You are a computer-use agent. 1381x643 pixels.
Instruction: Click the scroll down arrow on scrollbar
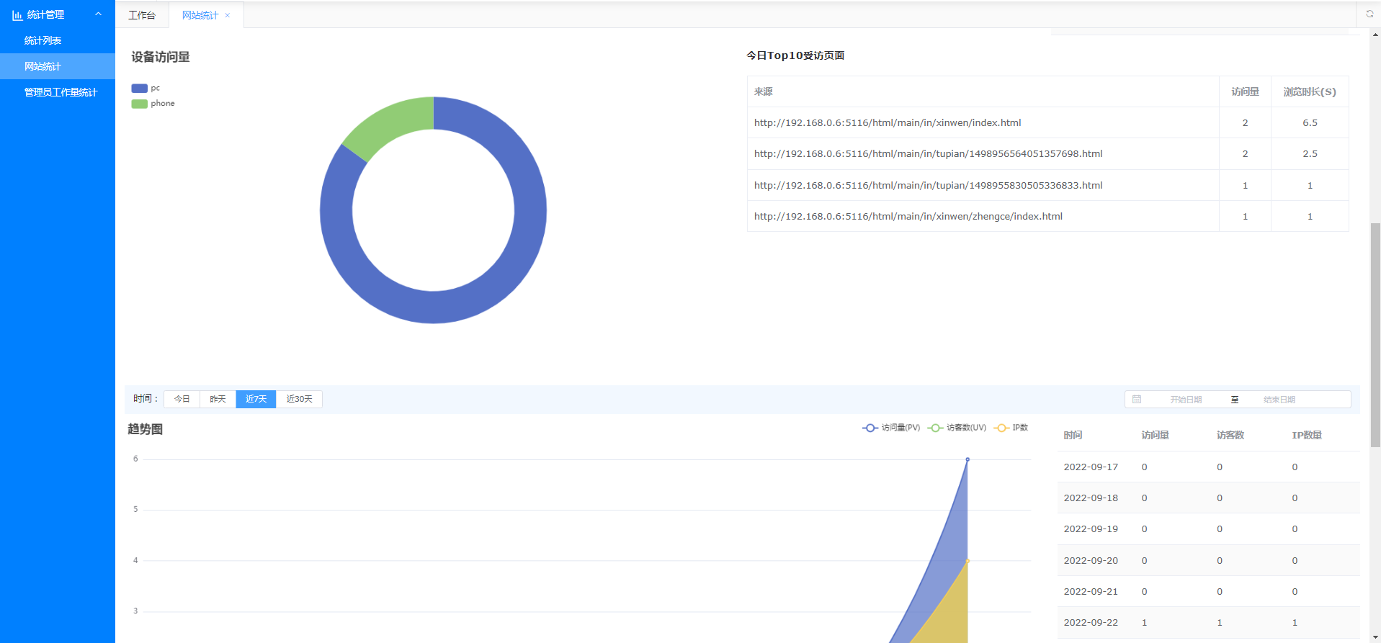point(1375,637)
